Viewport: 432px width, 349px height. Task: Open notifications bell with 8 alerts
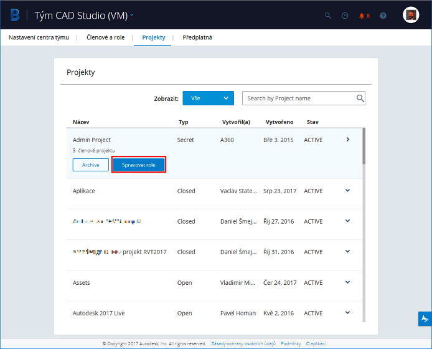click(364, 16)
